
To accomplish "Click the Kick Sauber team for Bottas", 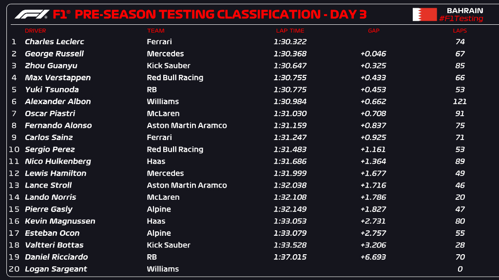I will 168,245.
